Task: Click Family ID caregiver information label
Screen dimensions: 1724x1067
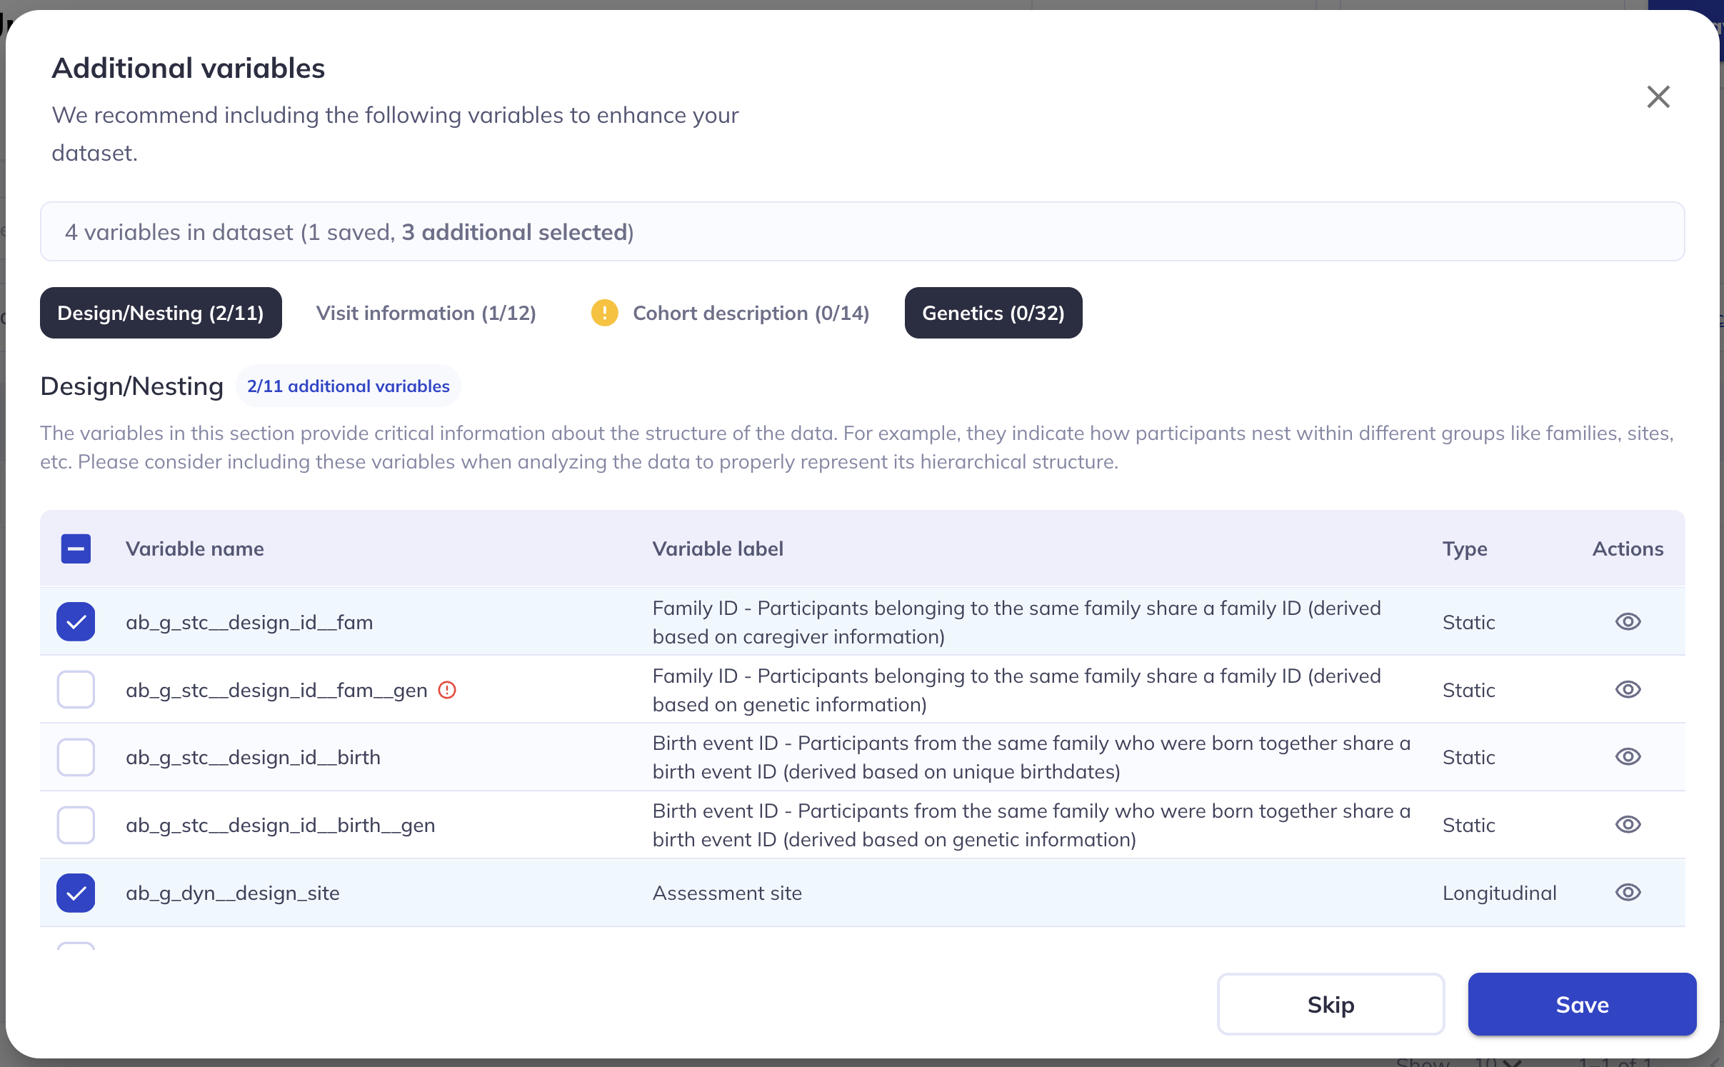Action: click(1016, 622)
